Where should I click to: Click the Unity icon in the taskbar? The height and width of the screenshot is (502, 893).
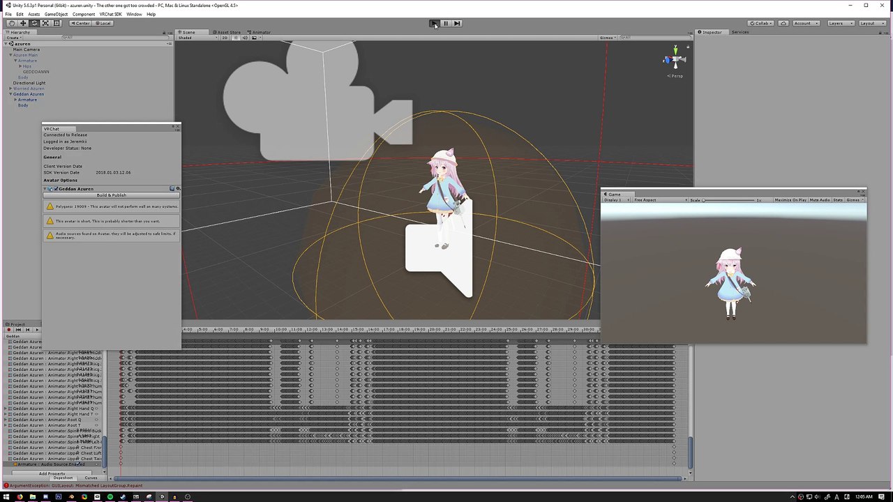point(162,497)
